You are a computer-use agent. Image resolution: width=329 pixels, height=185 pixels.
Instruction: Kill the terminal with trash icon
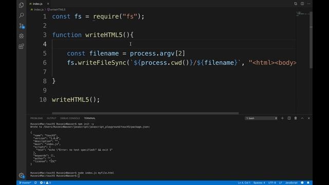click(x=296, y=118)
